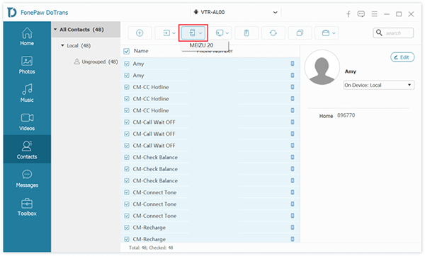Viewport: 425px width, 256px height.
Task: Select Ungrouped (48) group
Action: [x=100, y=62]
